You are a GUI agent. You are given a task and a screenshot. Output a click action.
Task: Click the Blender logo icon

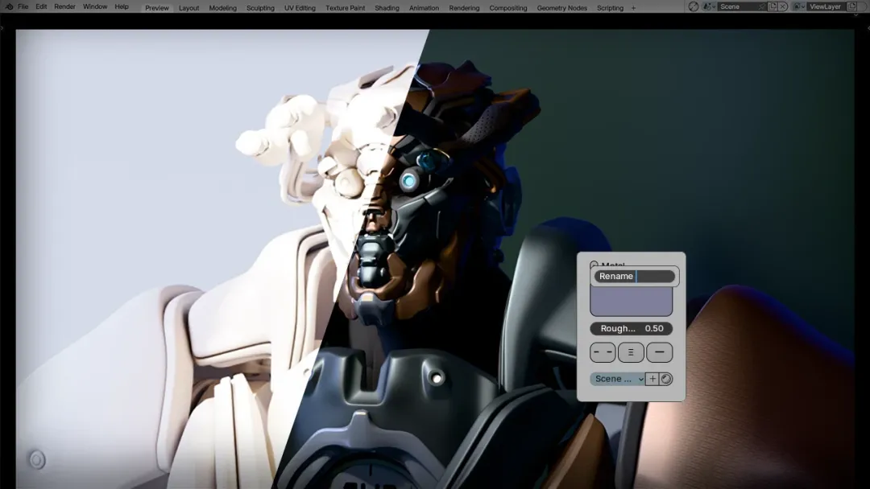tap(9, 6)
